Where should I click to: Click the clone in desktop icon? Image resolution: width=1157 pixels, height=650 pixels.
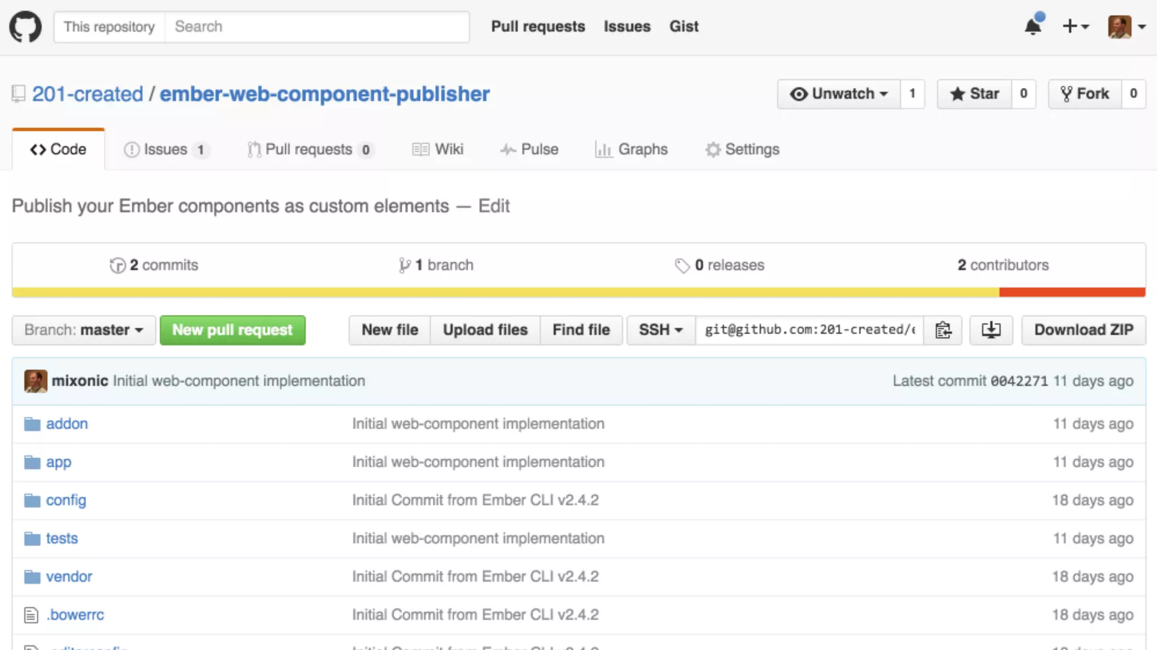coord(991,330)
